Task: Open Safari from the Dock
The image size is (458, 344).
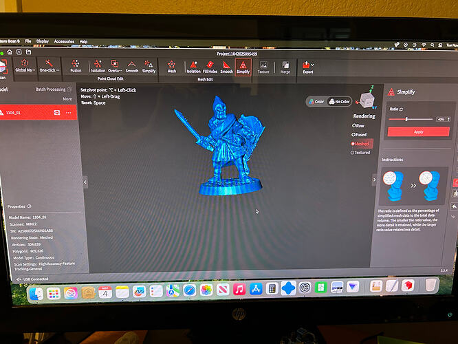Action: click(189, 290)
